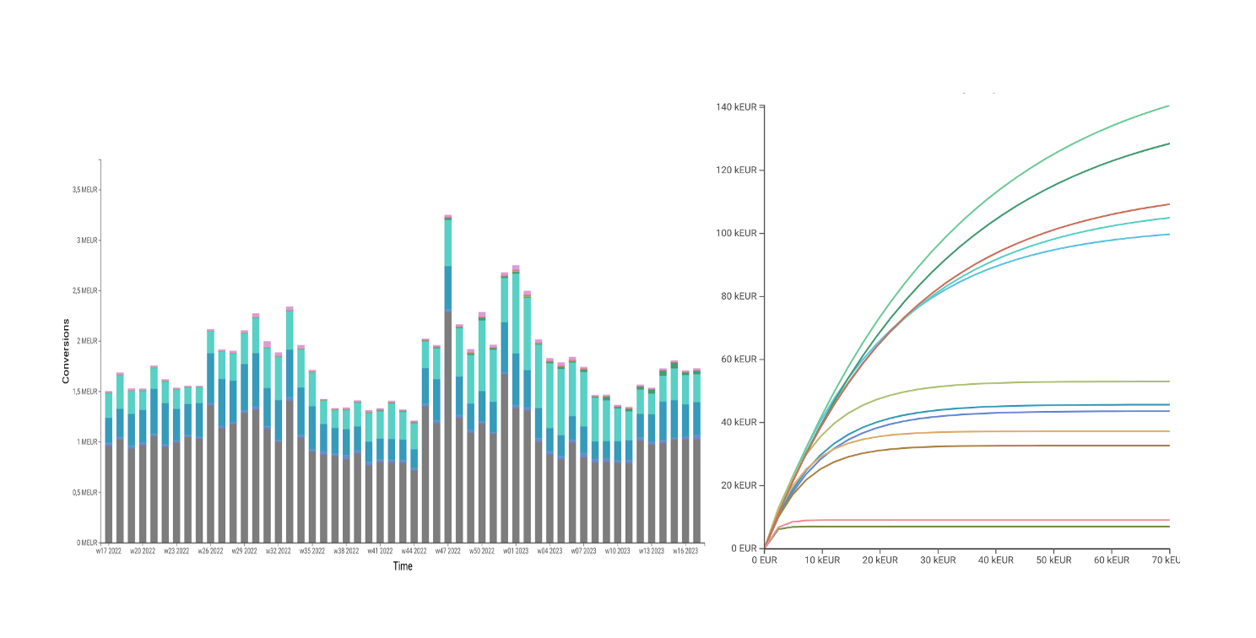Click the 'Time' x-axis title
Viewport: 1256px width, 638px height.
[403, 566]
